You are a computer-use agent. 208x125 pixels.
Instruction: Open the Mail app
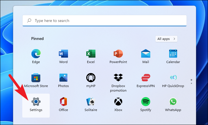click(x=146, y=54)
